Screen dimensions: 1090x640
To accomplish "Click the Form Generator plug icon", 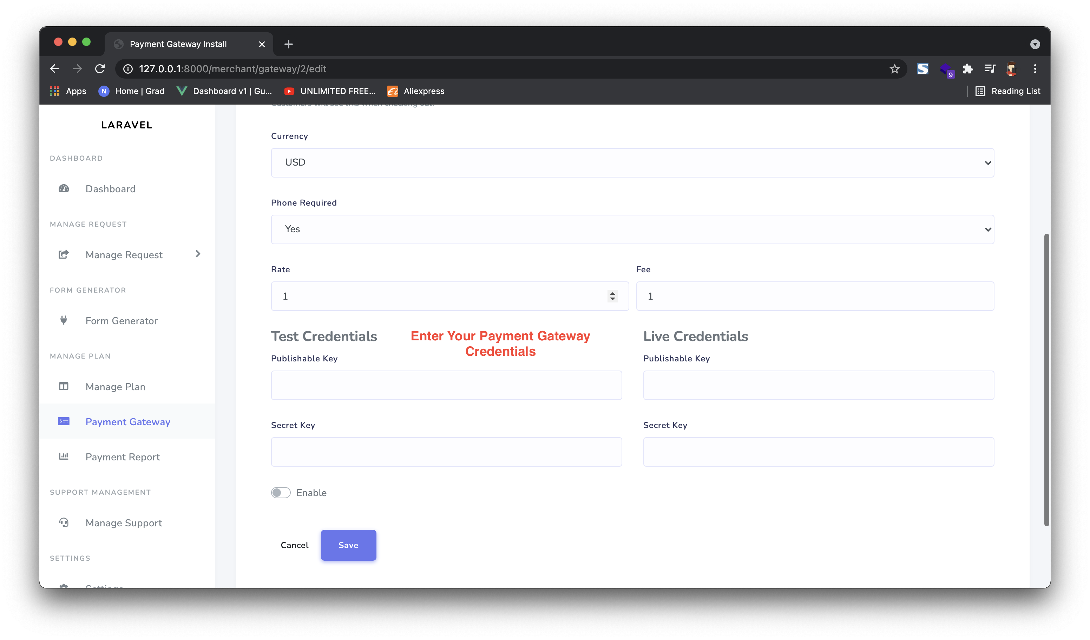I will 64,320.
